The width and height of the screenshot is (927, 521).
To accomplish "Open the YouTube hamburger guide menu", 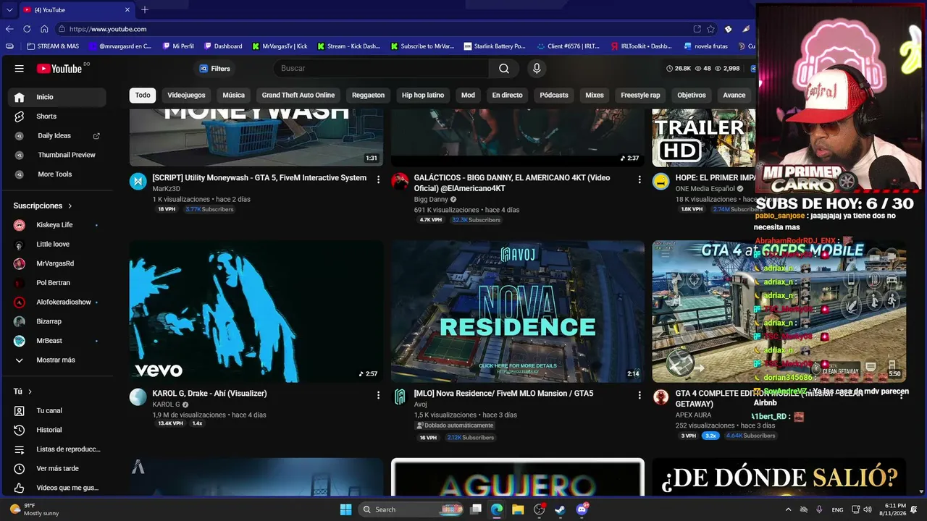I will 20,69.
